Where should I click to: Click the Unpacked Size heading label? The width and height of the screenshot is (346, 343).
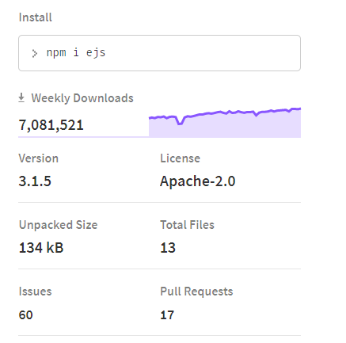(x=59, y=225)
